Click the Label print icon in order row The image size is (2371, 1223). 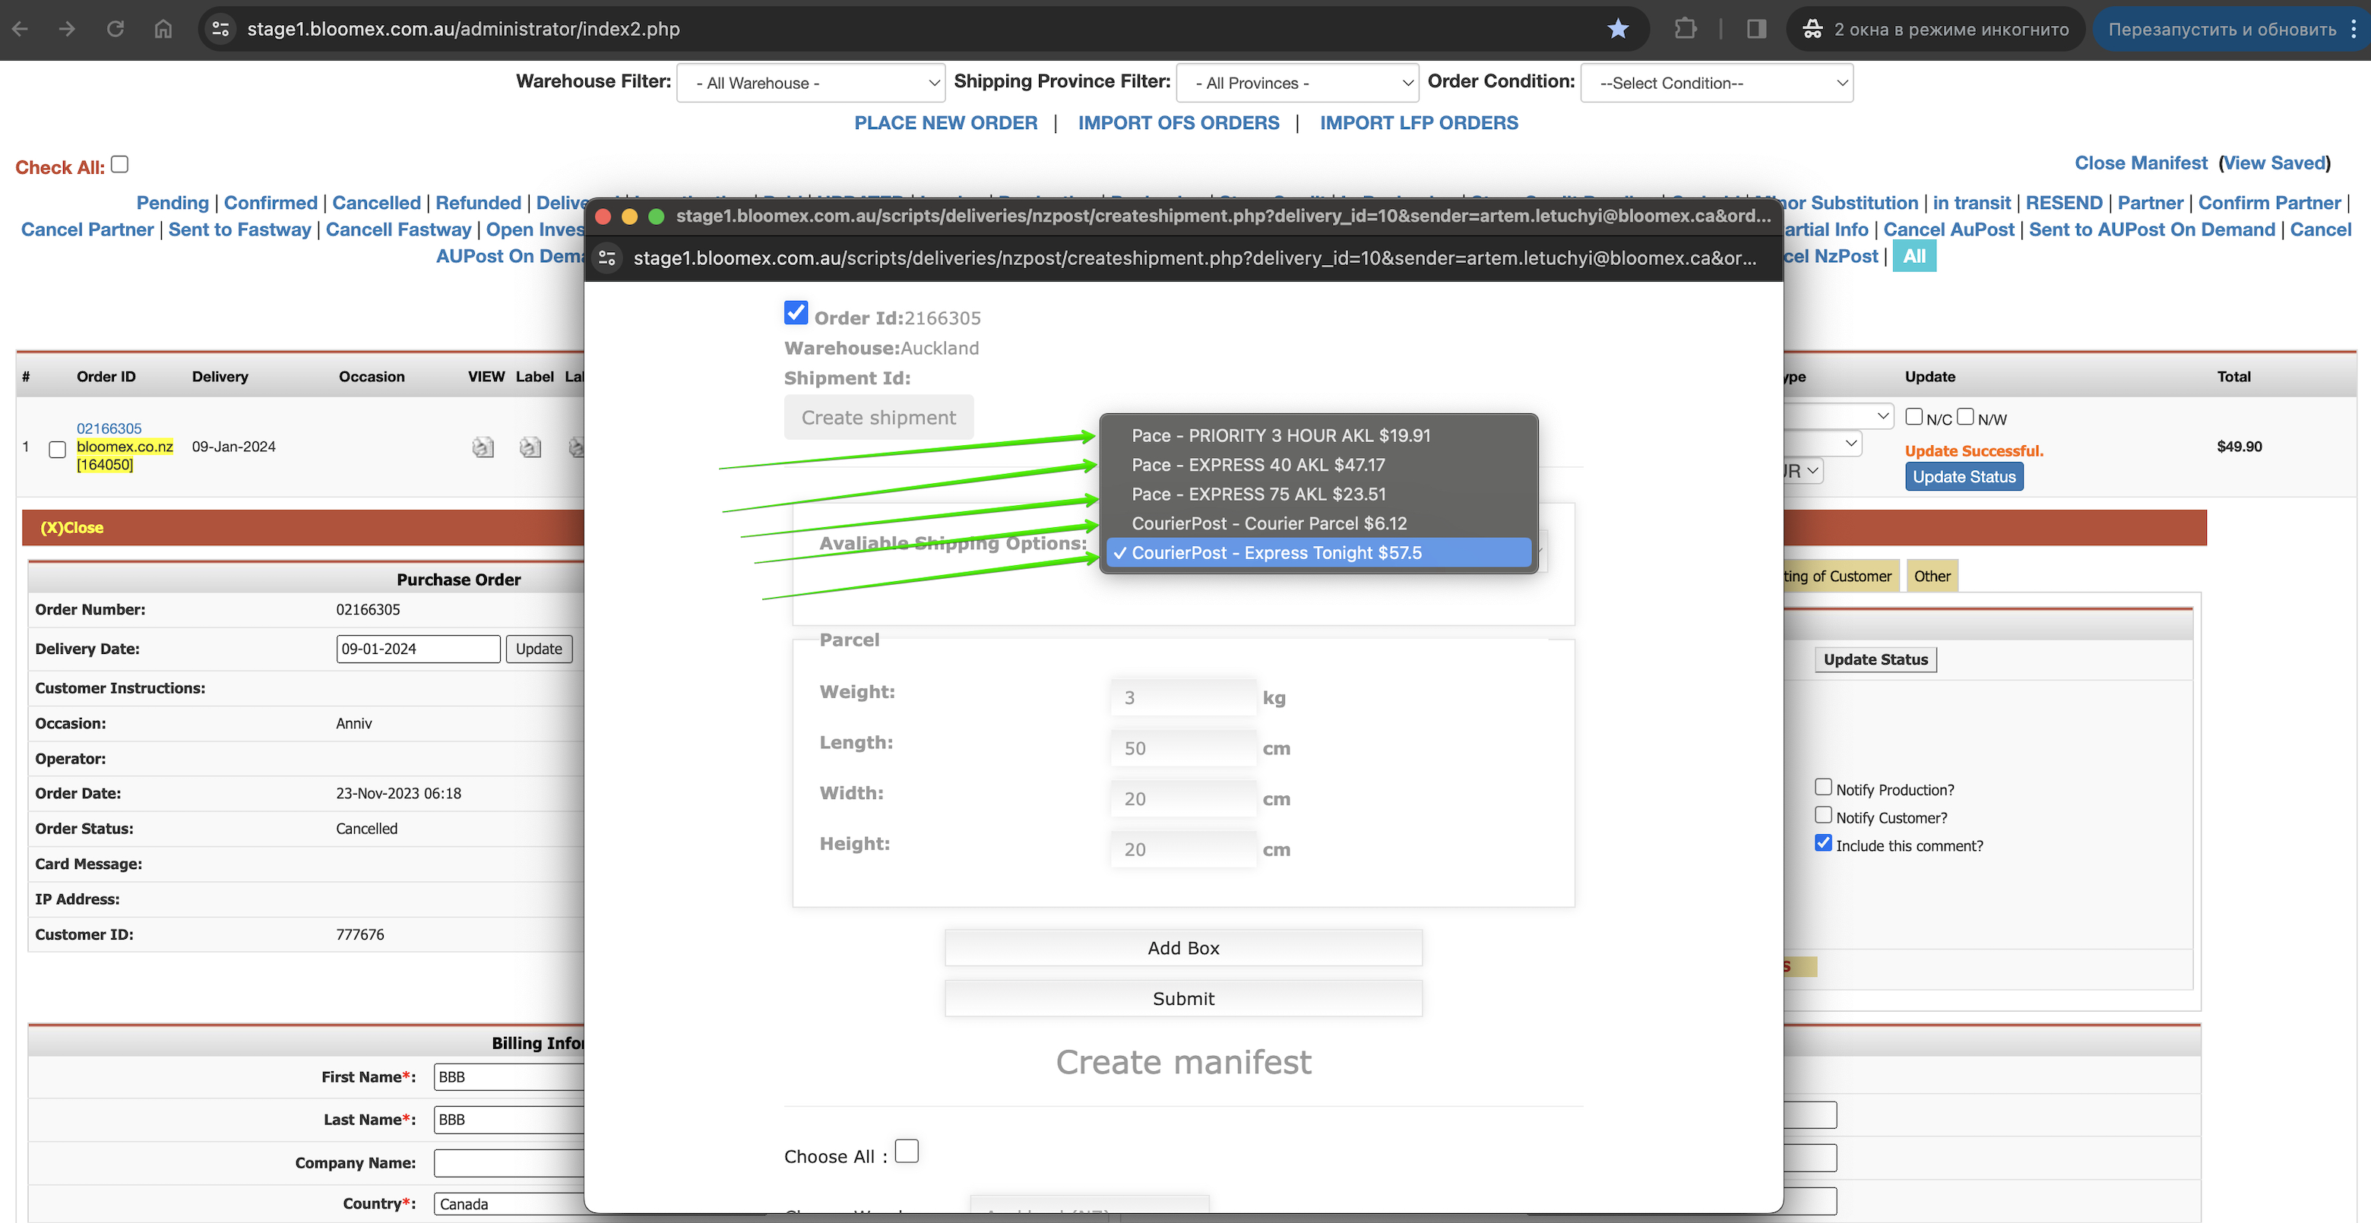(x=529, y=447)
